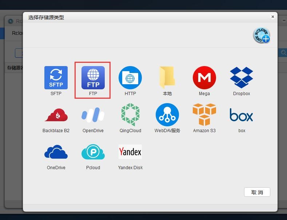Click the Rclone add logo icon

[262, 36]
